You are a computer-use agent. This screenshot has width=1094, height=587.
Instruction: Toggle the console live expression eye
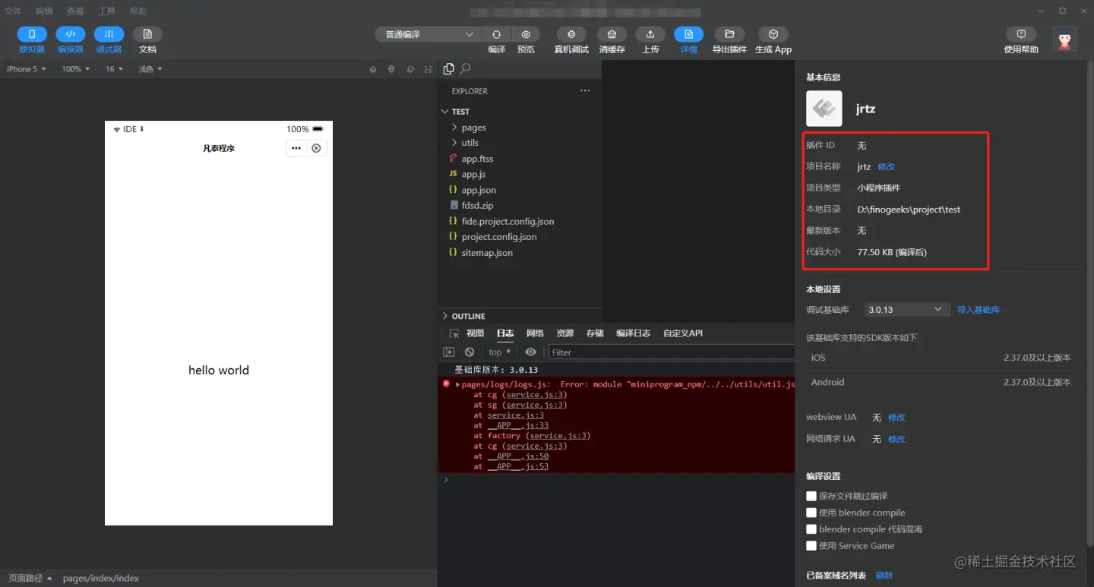tap(530, 352)
